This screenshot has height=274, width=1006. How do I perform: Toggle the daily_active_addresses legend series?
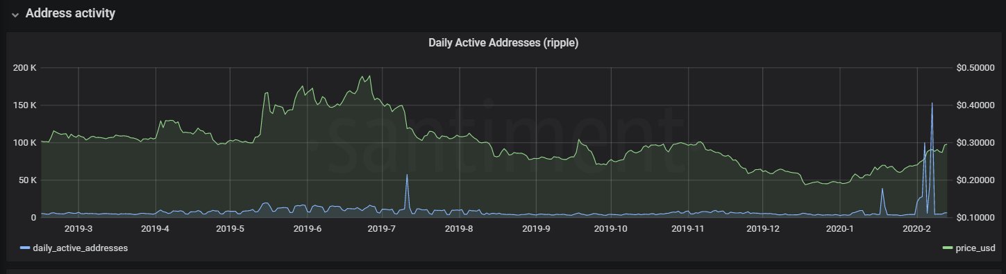(x=80, y=248)
